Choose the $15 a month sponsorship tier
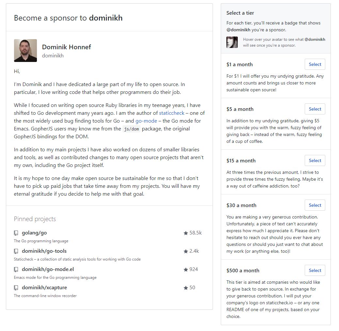The height and width of the screenshot is (331, 339). pyautogui.click(x=315, y=160)
